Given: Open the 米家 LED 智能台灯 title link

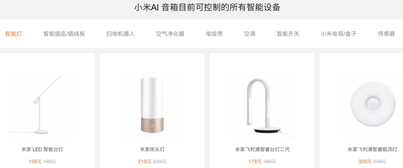Looking at the screenshot, I should point(42,149).
